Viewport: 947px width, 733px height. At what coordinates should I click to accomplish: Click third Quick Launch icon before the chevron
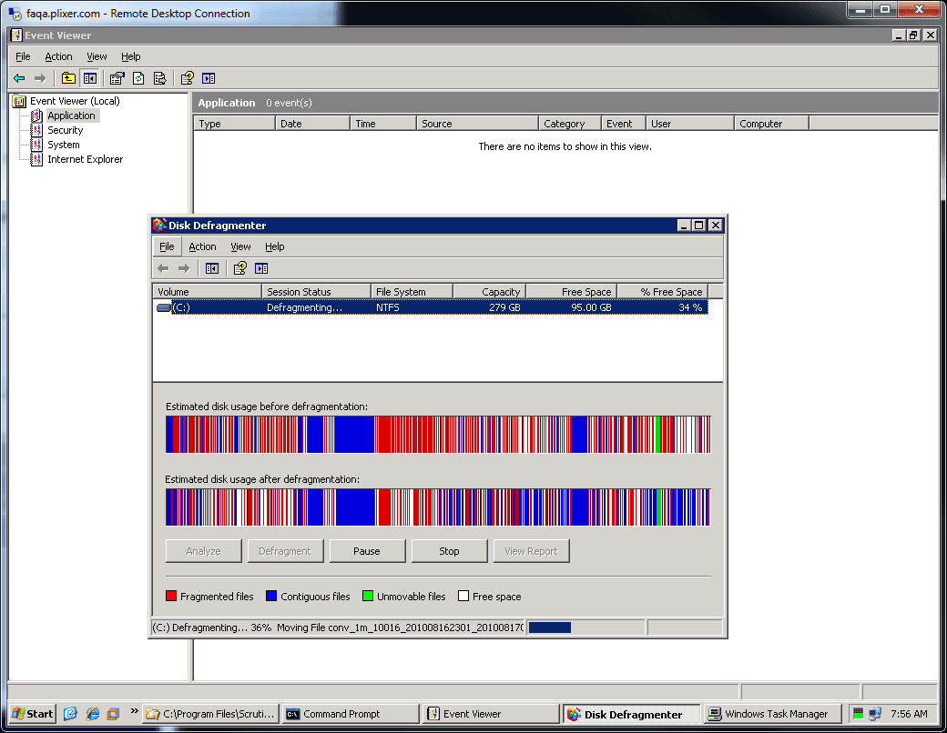pyautogui.click(x=113, y=714)
